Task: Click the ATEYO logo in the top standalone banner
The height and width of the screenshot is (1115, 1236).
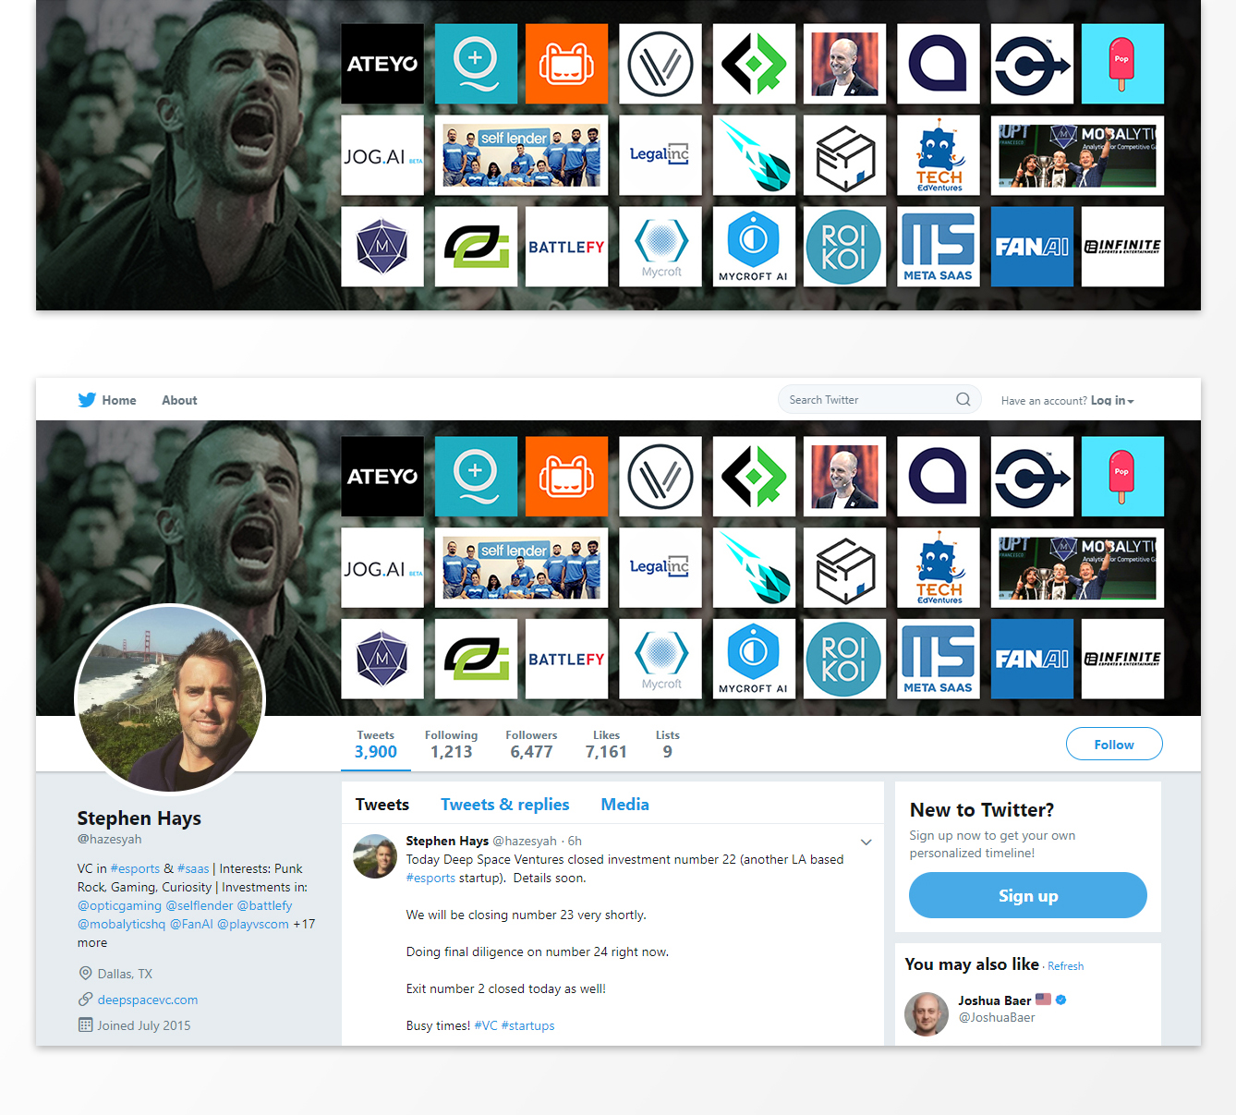Action: (382, 64)
